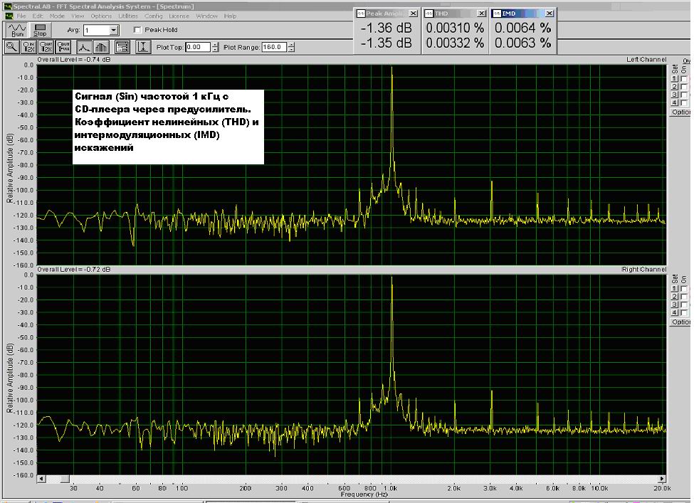Click the zoom in 2X icon
This screenshot has height=503, width=694.
click(x=30, y=47)
